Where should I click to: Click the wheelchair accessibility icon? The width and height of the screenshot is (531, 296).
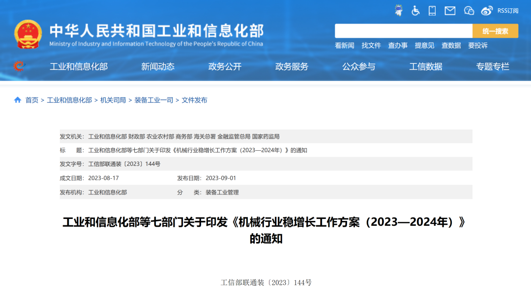415,10
